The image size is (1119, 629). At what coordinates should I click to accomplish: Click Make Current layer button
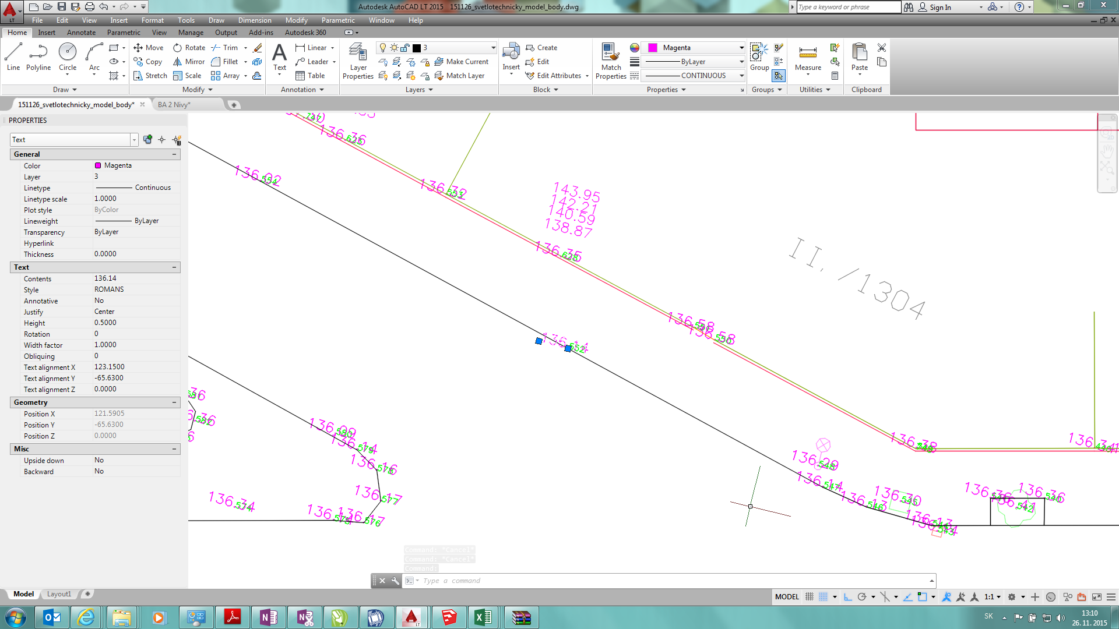(461, 62)
